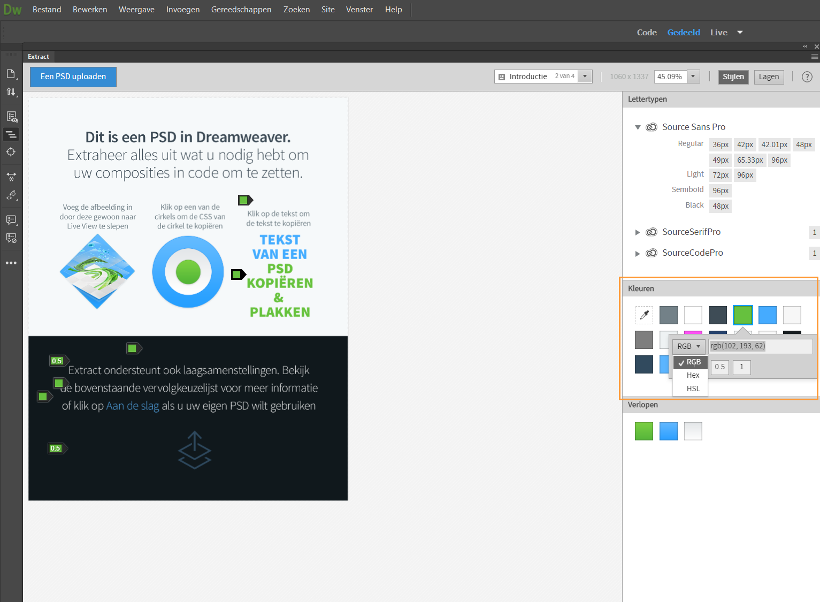820x602 pixels.
Task: Click the Een PSD uploaden button
Action: (x=73, y=77)
